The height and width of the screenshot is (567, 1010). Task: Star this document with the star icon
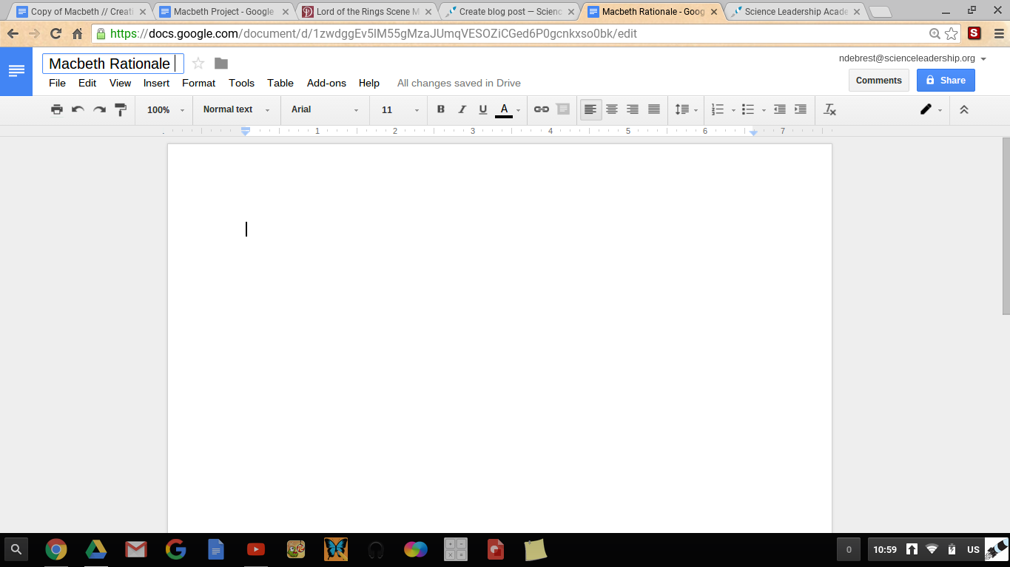[198, 64]
